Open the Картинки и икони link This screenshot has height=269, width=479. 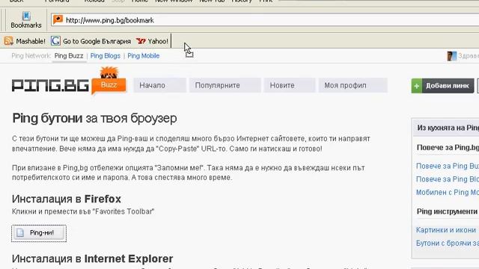pyautogui.click(x=446, y=230)
